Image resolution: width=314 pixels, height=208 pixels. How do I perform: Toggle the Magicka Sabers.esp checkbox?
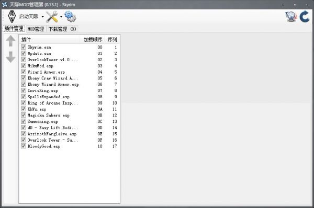click(x=24, y=115)
